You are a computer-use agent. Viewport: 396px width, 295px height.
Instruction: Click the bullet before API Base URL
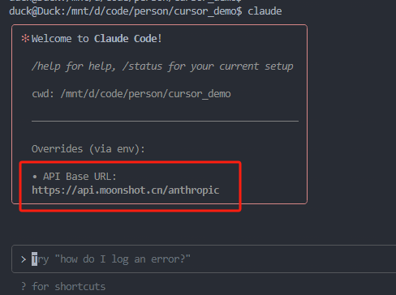point(35,177)
